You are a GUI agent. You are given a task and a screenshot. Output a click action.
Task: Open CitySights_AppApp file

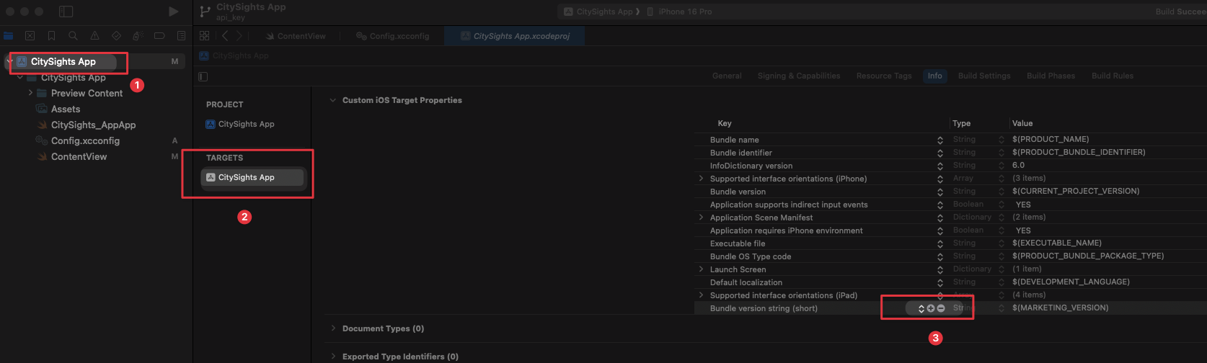pyautogui.click(x=93, y=125)
